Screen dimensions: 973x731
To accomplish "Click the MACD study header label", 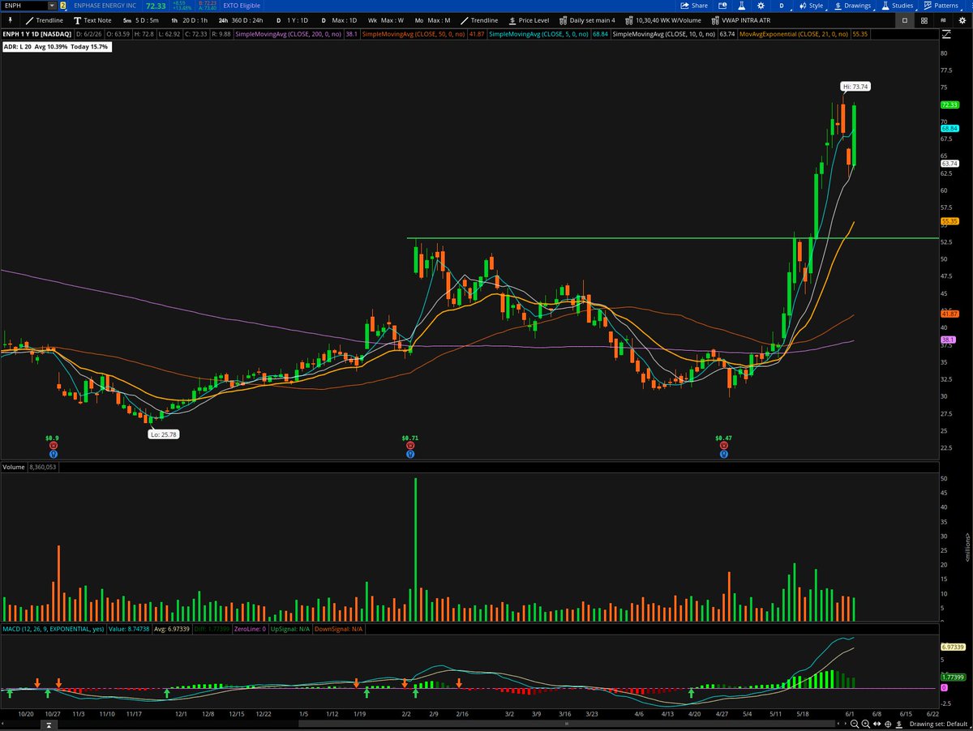I will click(x=52, y=629).
